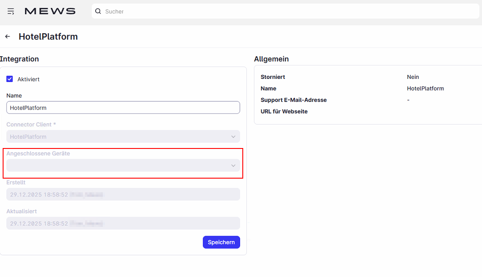Click the Aktualisiert date field
The height and width of the screenshot is (277, 482).
click(123, 223)
